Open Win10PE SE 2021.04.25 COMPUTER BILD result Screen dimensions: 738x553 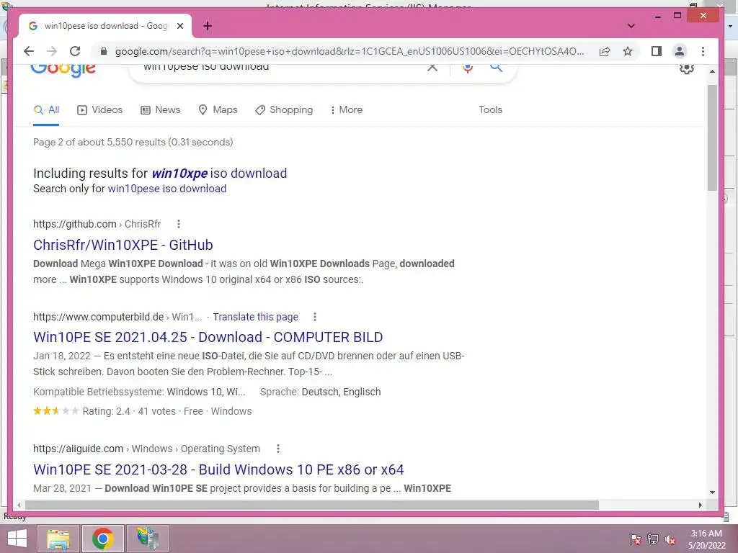pos(208,337)
